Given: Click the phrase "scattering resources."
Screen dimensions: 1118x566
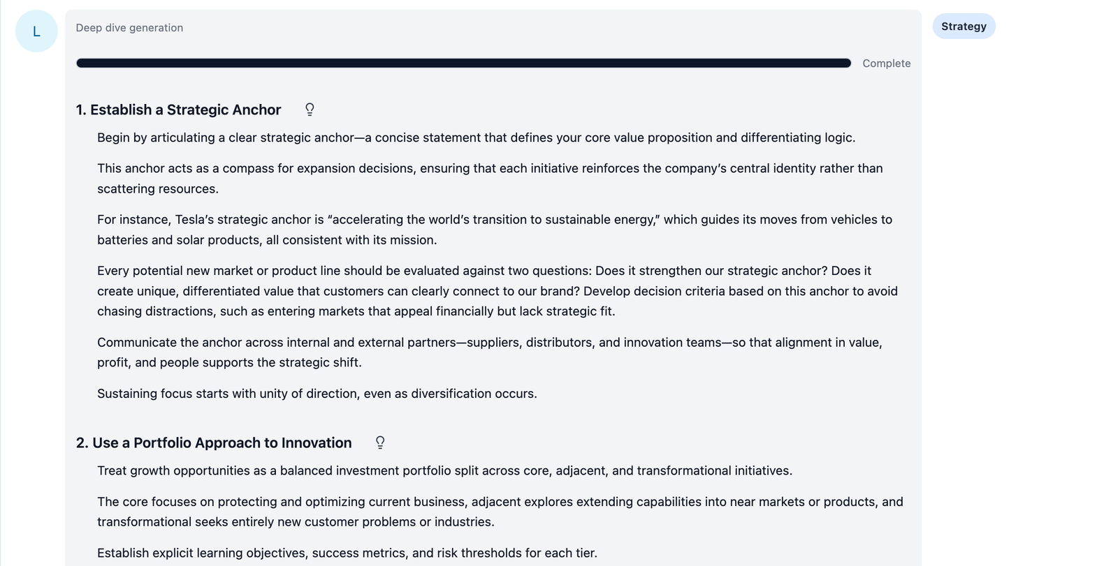Looking at the screenshot, I should (x=158, y=189).
